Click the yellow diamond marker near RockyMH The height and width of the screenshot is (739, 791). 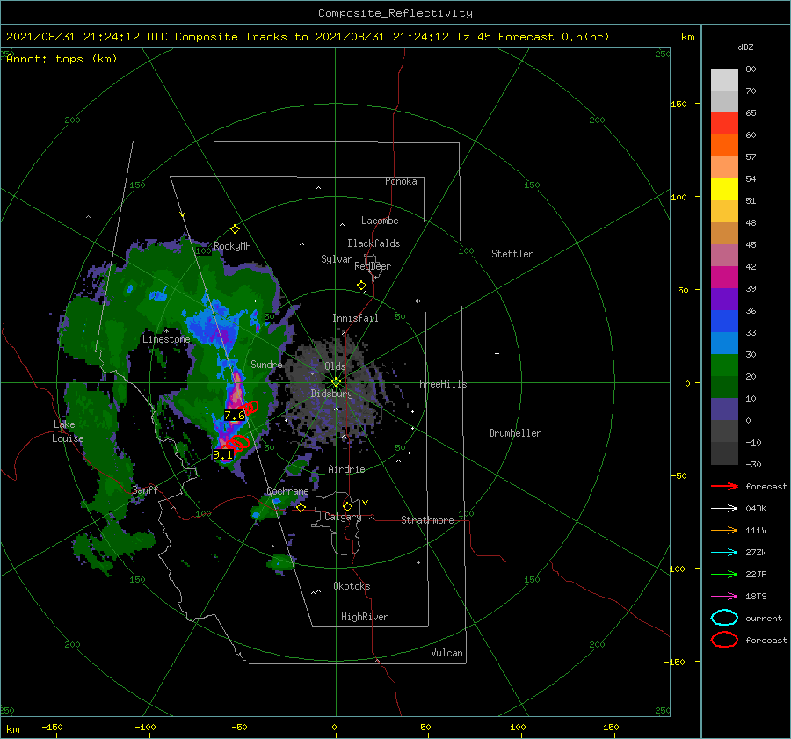click(x=235, y=229)
